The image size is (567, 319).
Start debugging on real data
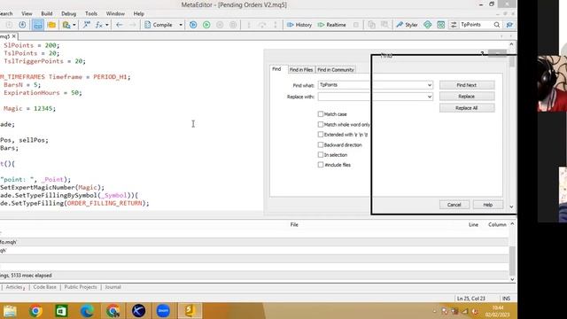pyautogui.click(x=206, y=25)
